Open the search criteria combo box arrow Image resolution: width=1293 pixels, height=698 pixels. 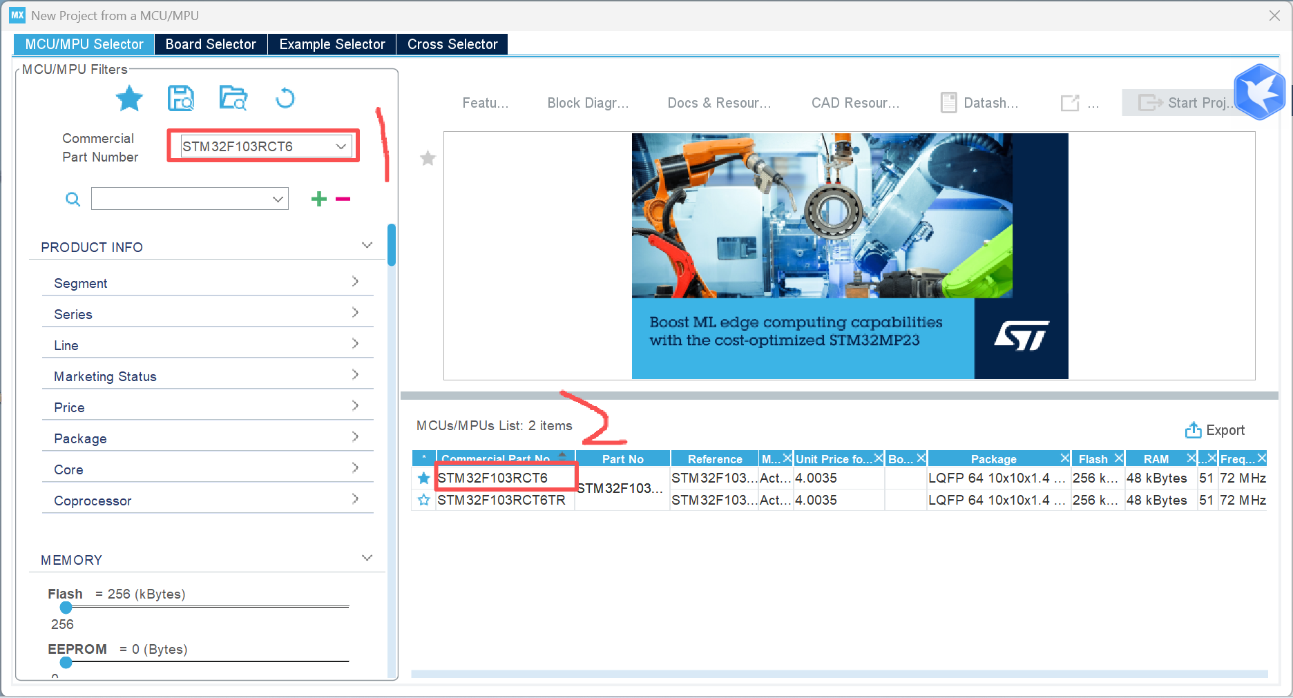(x=278, y=200)
